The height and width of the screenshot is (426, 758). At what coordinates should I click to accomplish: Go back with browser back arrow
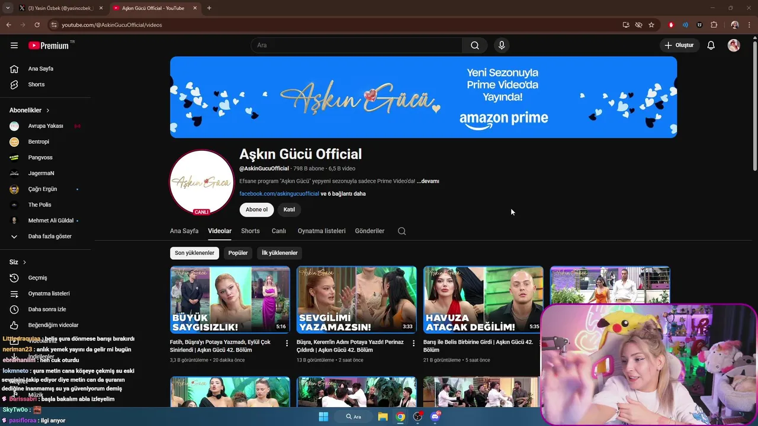coord(8,25)
